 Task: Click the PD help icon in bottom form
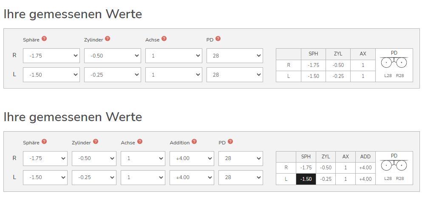(x=230, y=141)
